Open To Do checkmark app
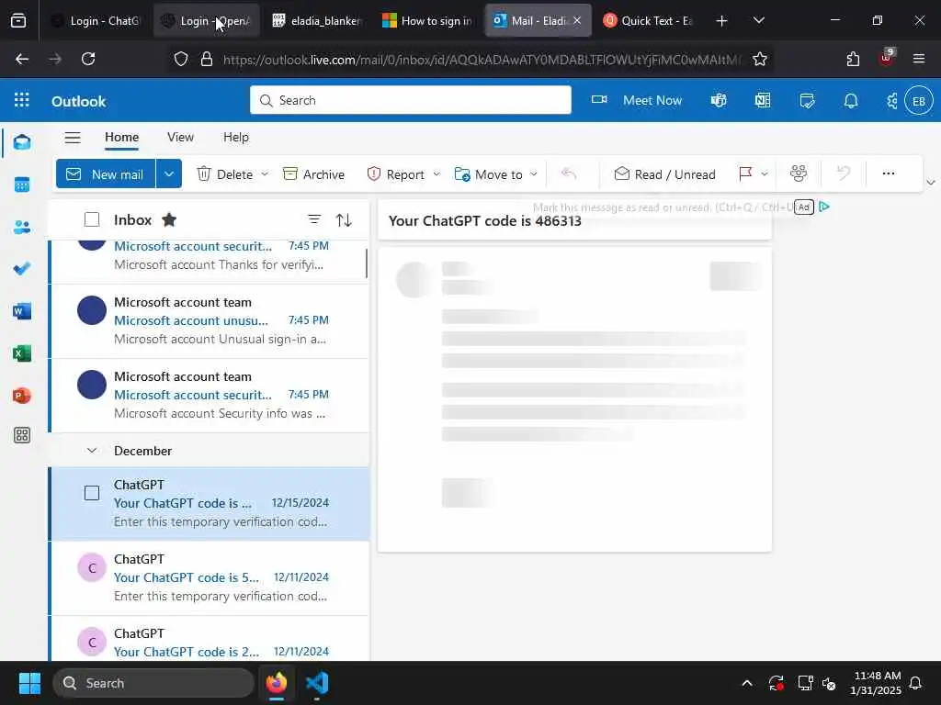This screenshot has width=941, height=705. pyautogui.click(x=22, y=269)
